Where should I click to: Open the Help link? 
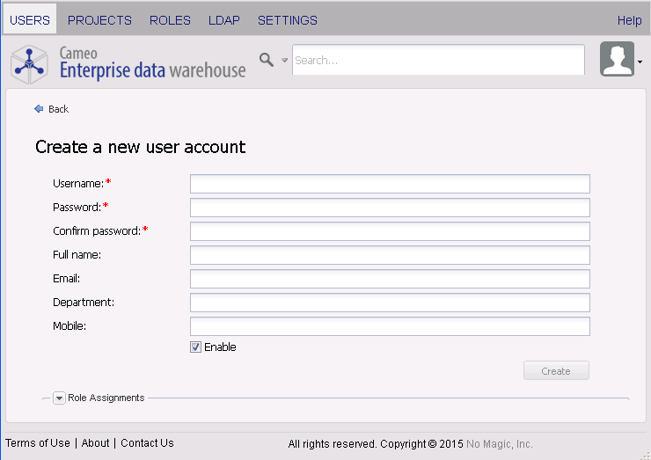pyautogui.click(x=629, y=20)
